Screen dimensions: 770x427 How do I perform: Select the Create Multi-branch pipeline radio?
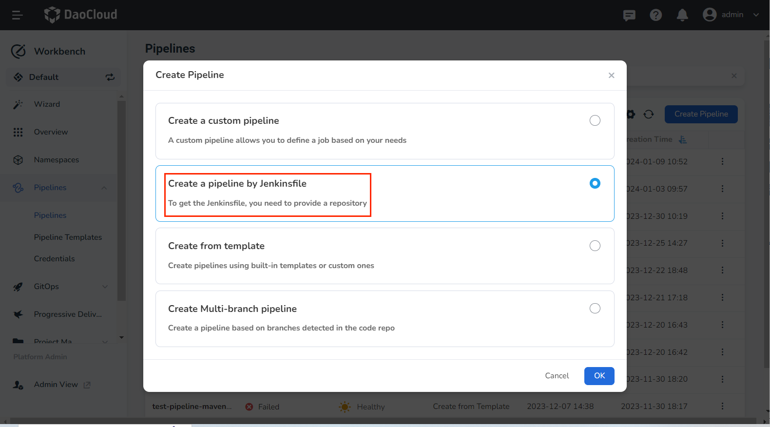[x=595, y=309]
